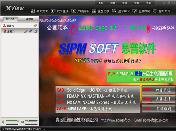Click the red telephone icon in the slide
The height and width of the screenshot is (131, 176).
(73, 29)
